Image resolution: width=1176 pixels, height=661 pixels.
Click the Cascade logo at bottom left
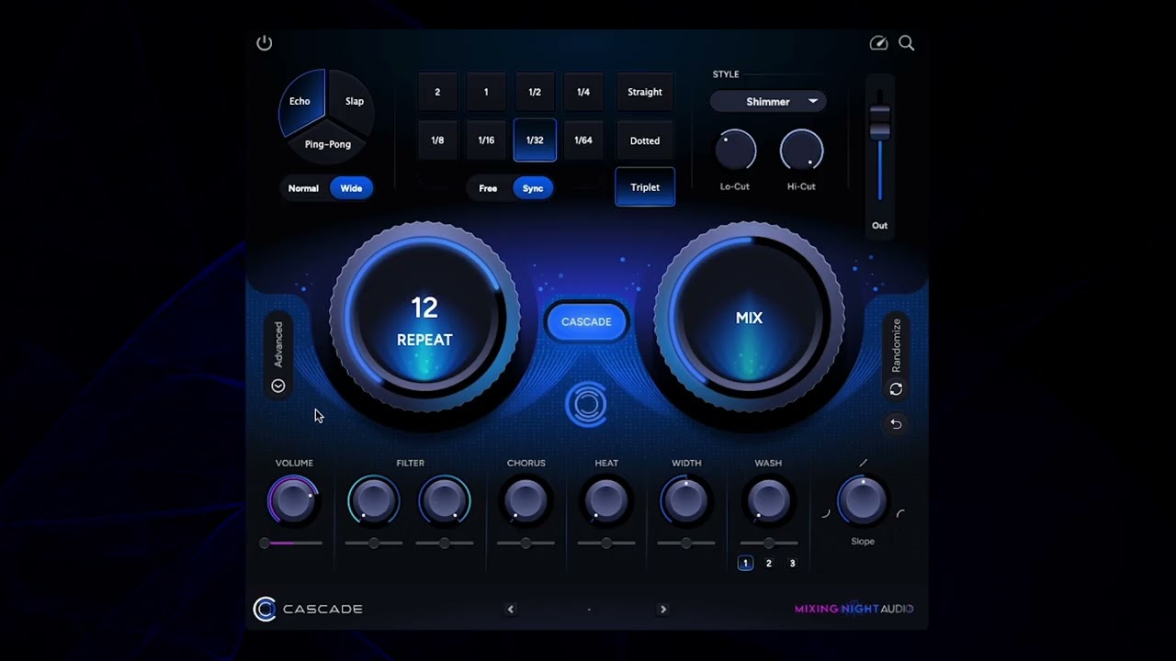tap(309, 609)
